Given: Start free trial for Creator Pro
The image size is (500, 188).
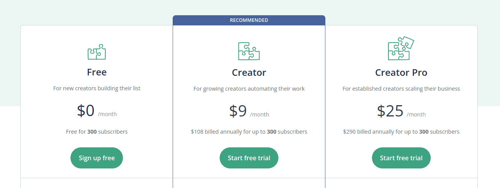Looking at the screenshot, I should point(401,158).
